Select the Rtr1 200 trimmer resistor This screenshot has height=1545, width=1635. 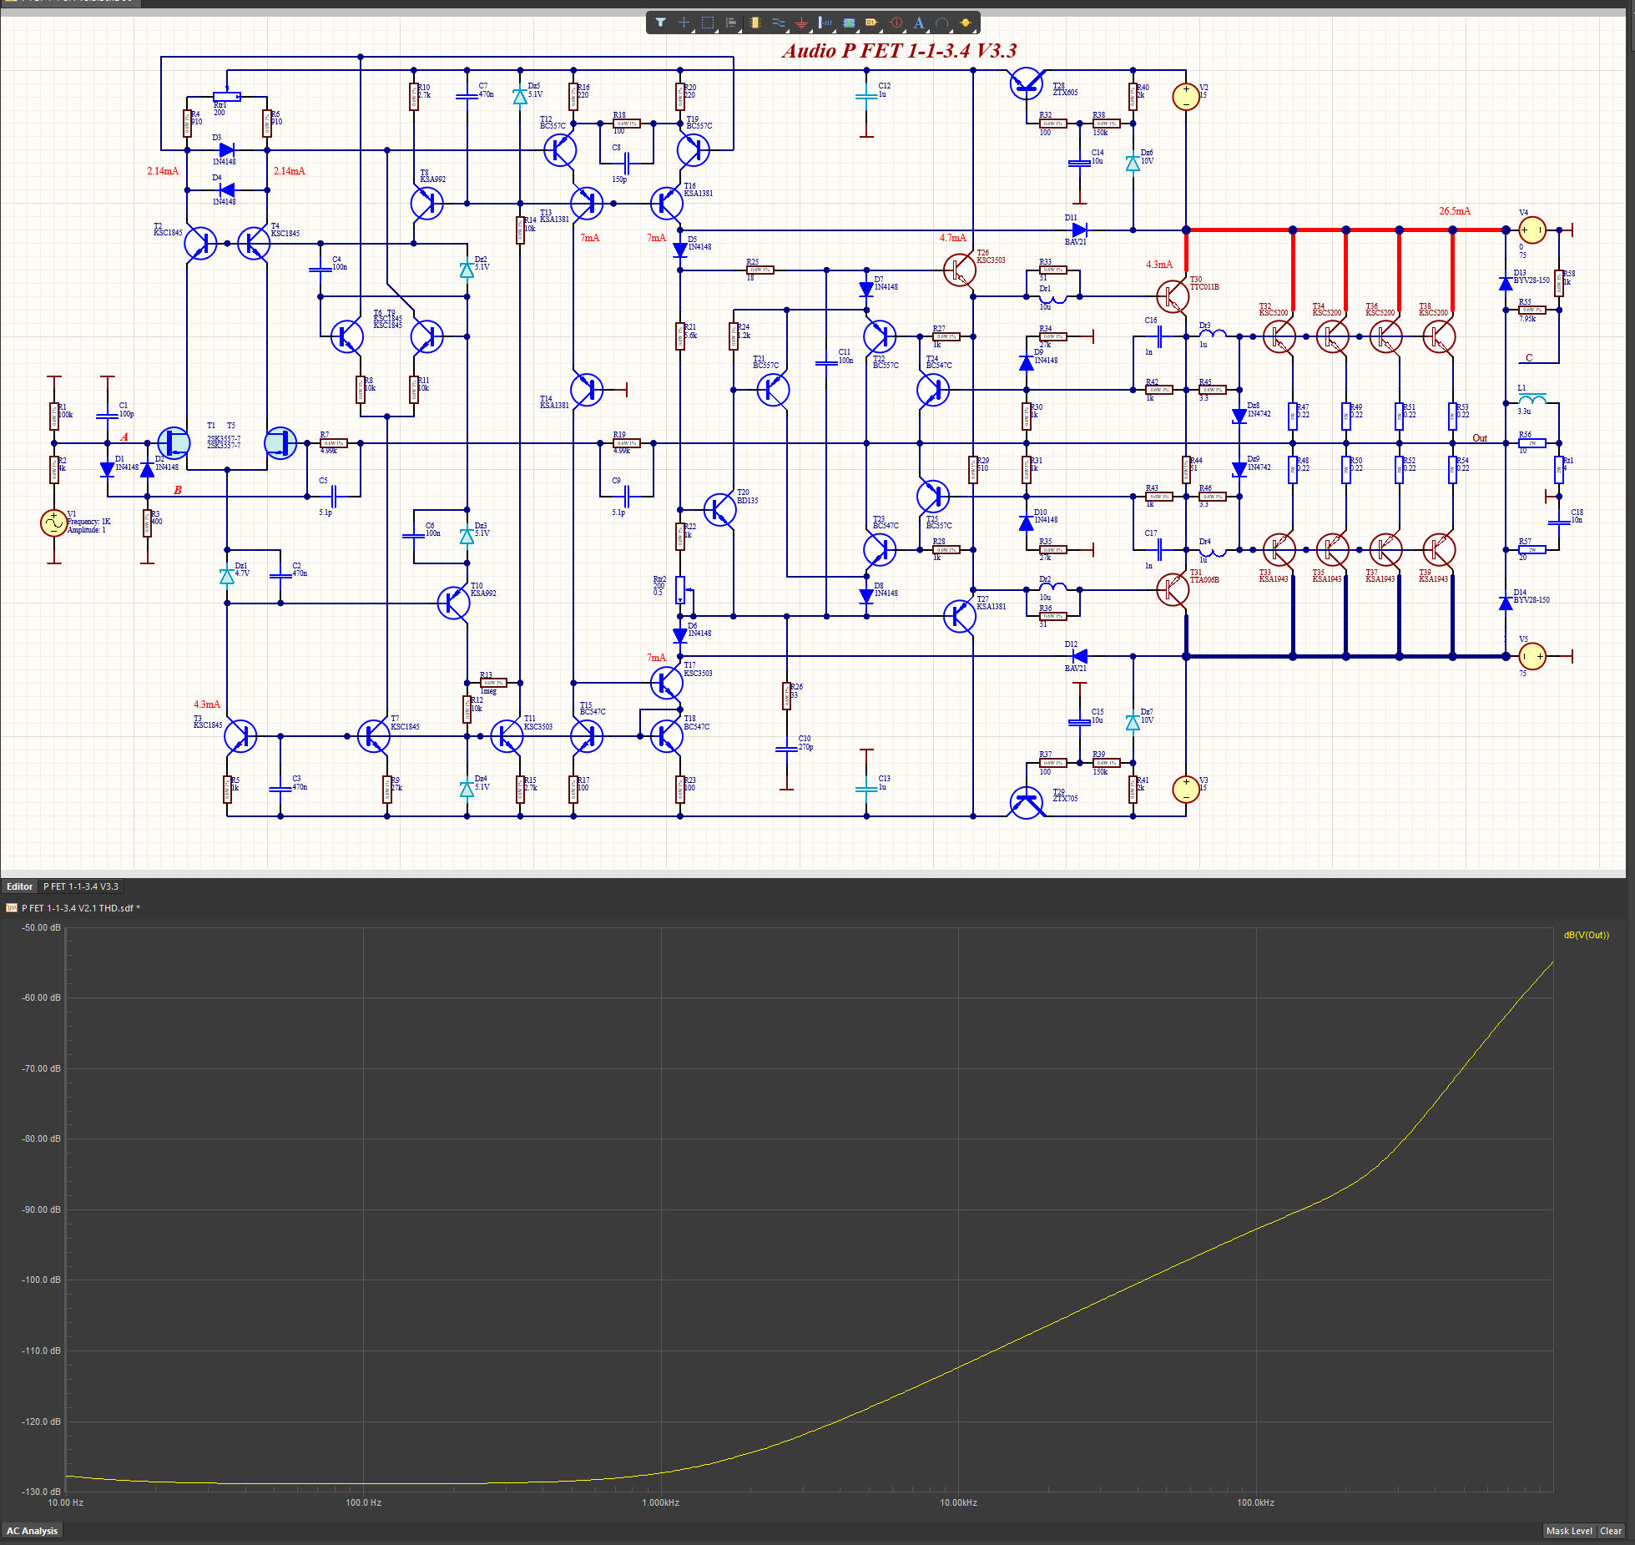click(227, 97)
